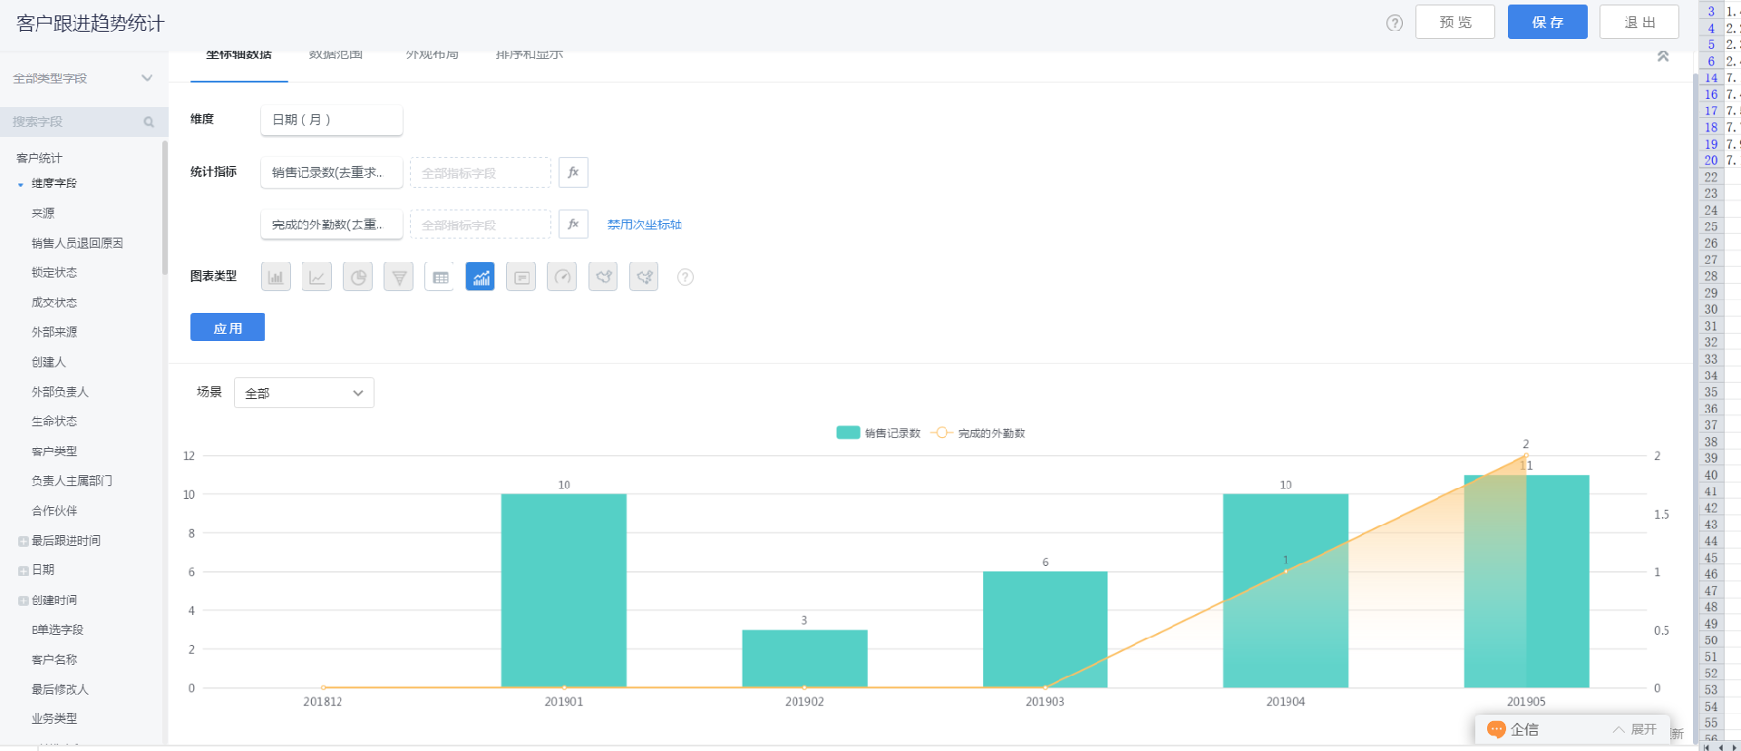
Task: Select 成交状态 field
Action: point(54,302)
